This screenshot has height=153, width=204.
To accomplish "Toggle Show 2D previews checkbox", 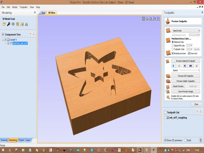I will (x=165, y=140).
